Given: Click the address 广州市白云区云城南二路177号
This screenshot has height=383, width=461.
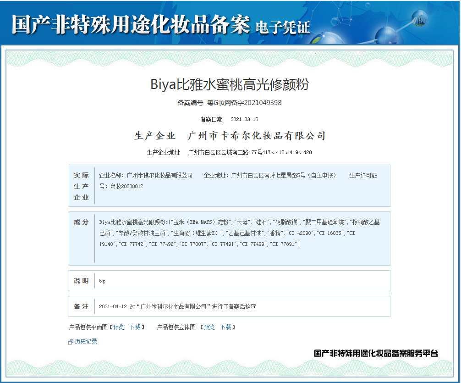Looking at the screenshot, I should [x=225, y=152].
